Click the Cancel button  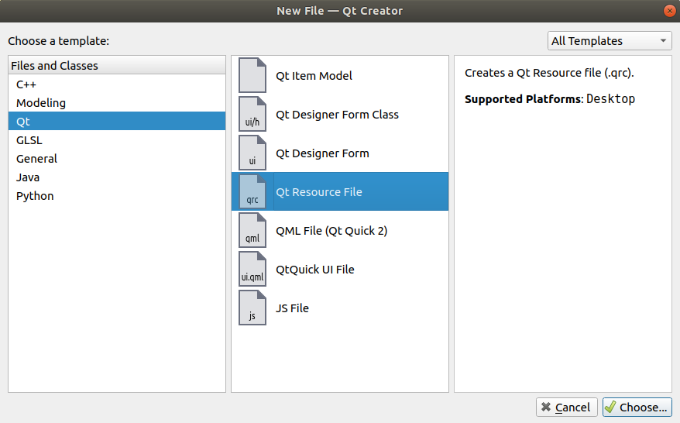[567, 407]
